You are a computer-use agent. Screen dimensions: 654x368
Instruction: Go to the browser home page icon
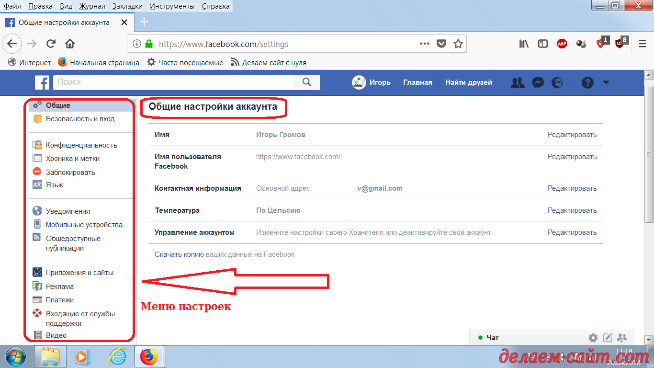point(70,44)
